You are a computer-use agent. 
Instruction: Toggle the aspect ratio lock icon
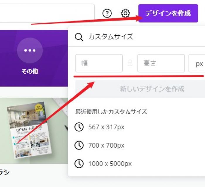tap(130, 63)
